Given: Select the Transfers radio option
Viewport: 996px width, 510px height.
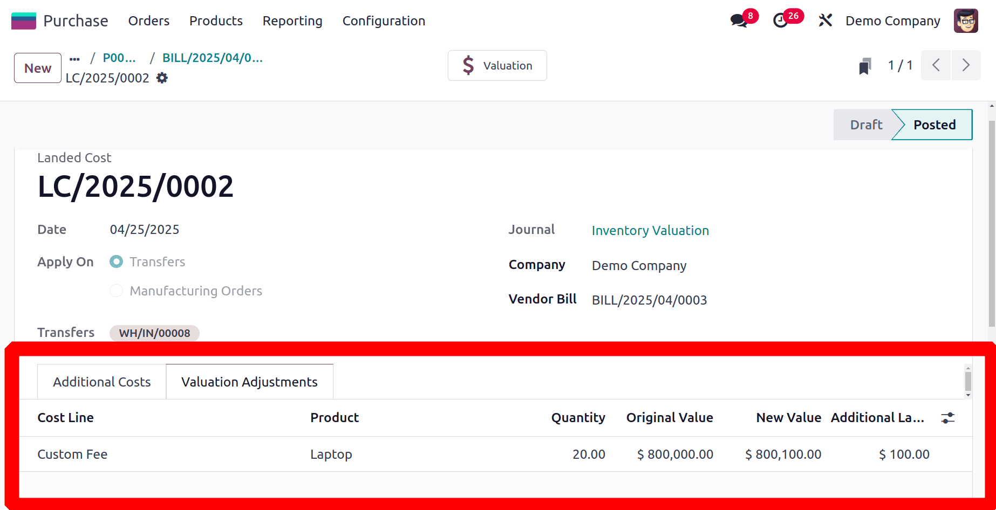Looking at the screenshot, I should 117,262.
